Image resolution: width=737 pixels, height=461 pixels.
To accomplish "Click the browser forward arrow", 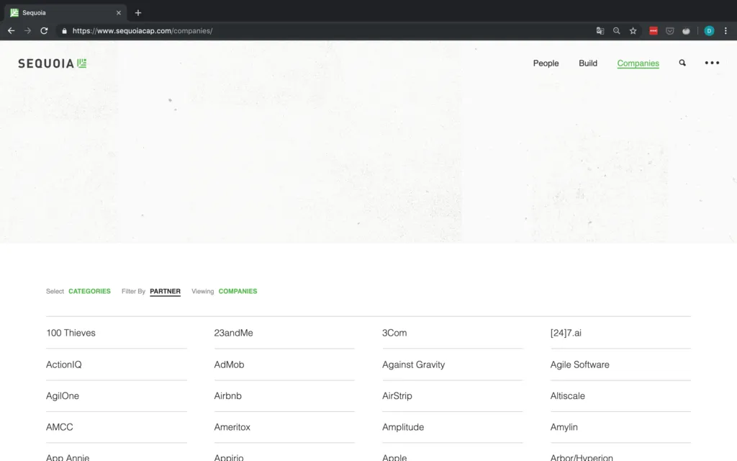I will pos(28,30).
